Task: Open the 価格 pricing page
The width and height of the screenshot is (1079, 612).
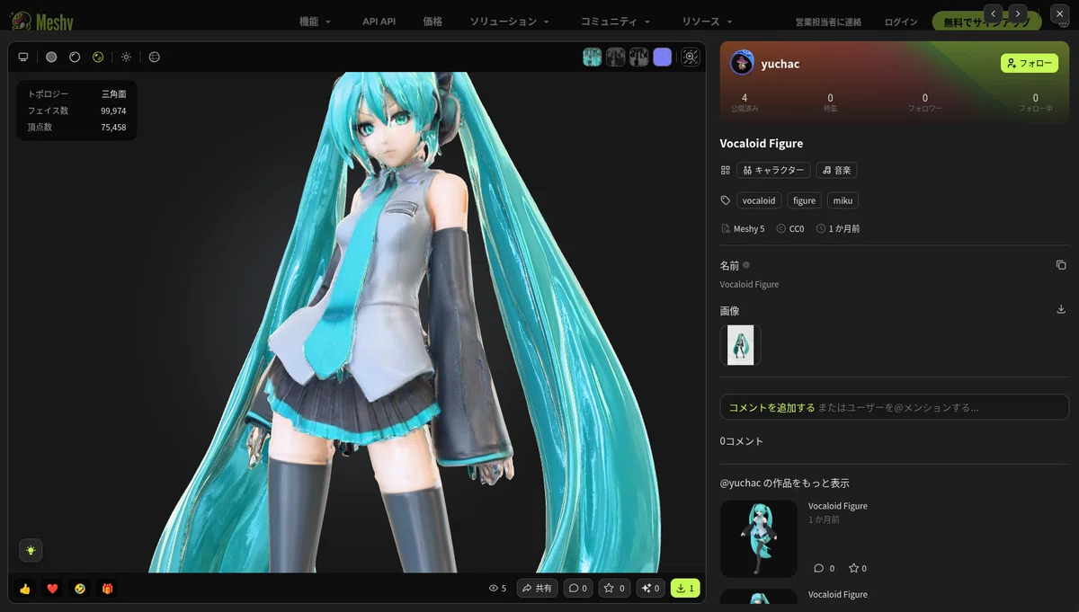Action: [432, 22]
